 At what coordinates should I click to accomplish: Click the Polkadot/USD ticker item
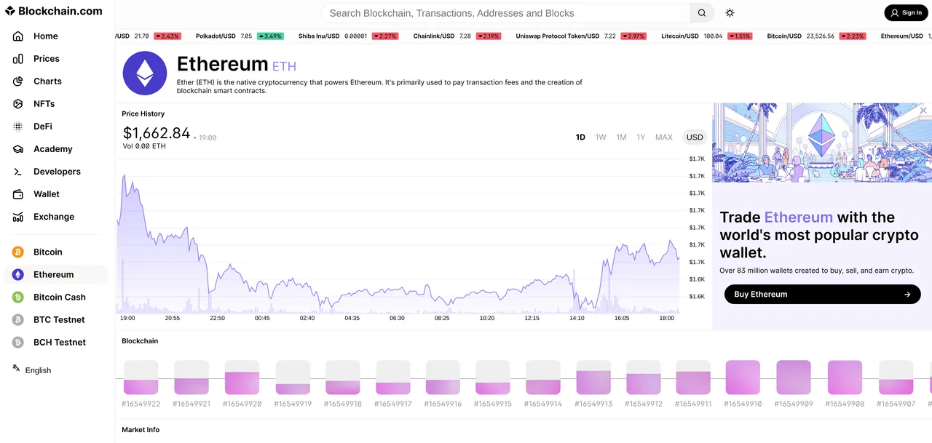(x=240, y=36)
